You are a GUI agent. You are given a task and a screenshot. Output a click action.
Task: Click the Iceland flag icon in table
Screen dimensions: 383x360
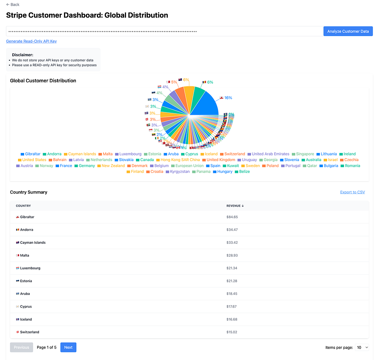[x=18, y=319]
